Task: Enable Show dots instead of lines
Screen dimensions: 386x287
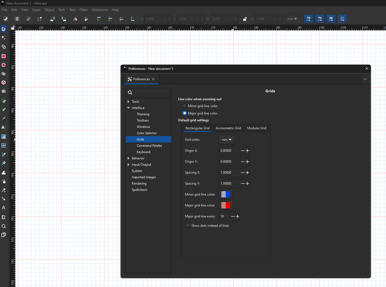Action: pos(188,226)
